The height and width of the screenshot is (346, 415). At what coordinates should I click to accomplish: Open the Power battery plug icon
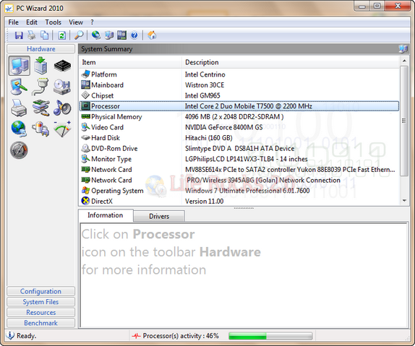point(40,129)
